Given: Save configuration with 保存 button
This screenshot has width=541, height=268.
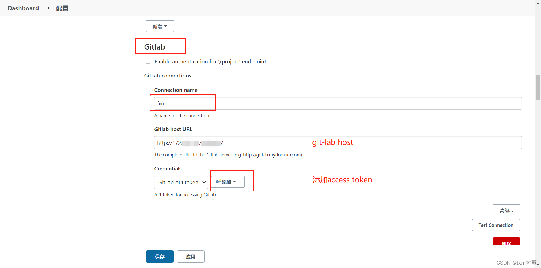Looking at the screenshot, I should (x=159, y=256).
